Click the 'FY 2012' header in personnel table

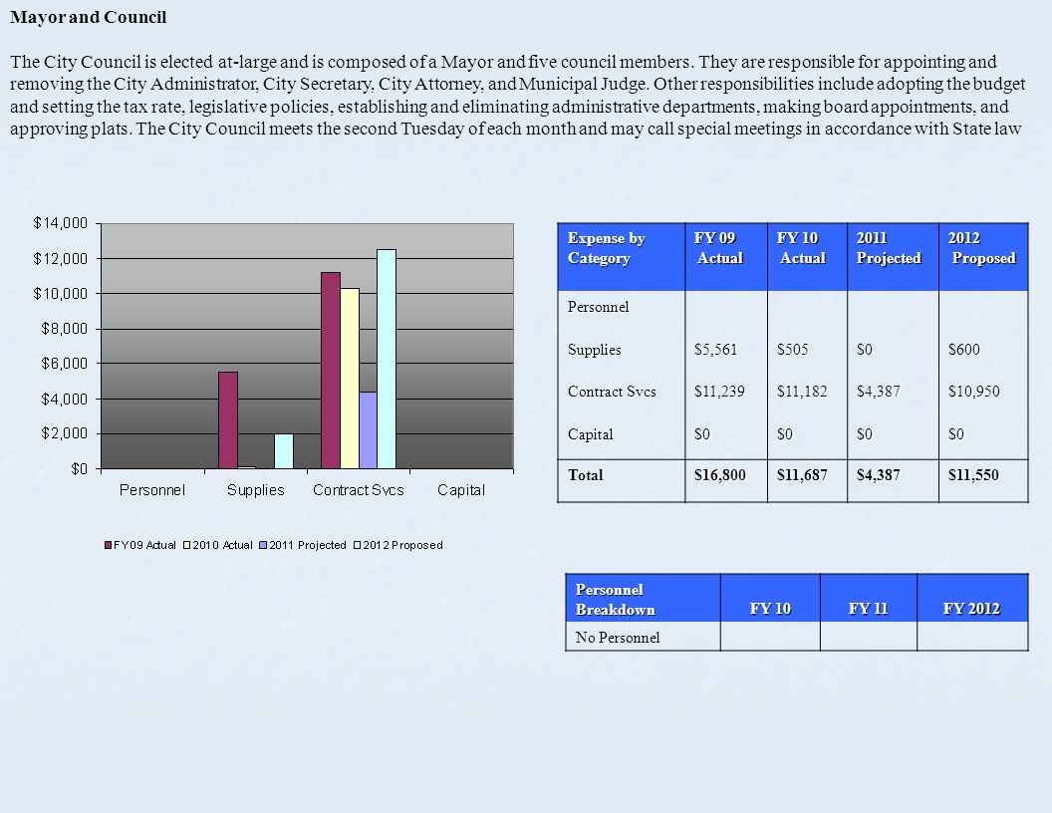click(x=972, y=599)
